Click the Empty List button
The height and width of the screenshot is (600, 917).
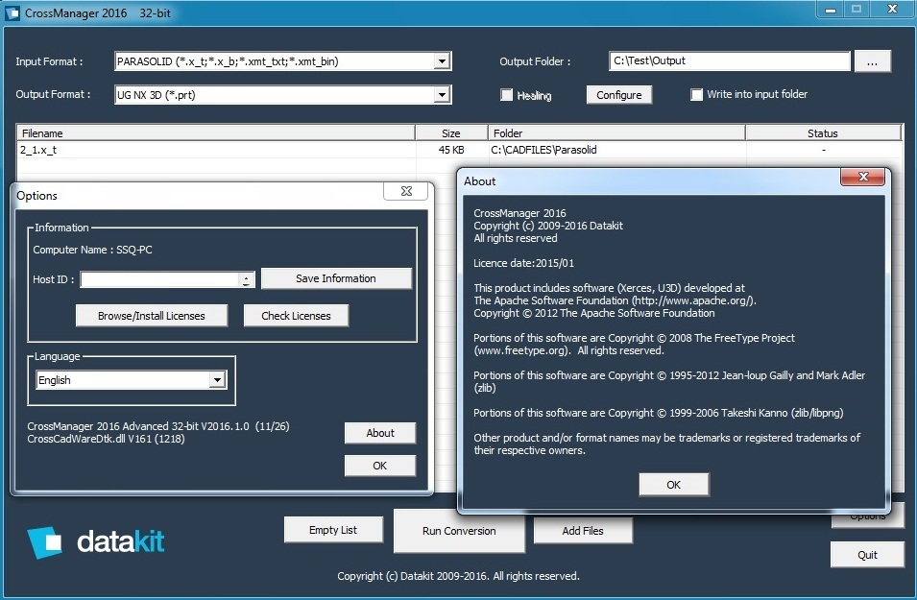click(x=333, y=530)
